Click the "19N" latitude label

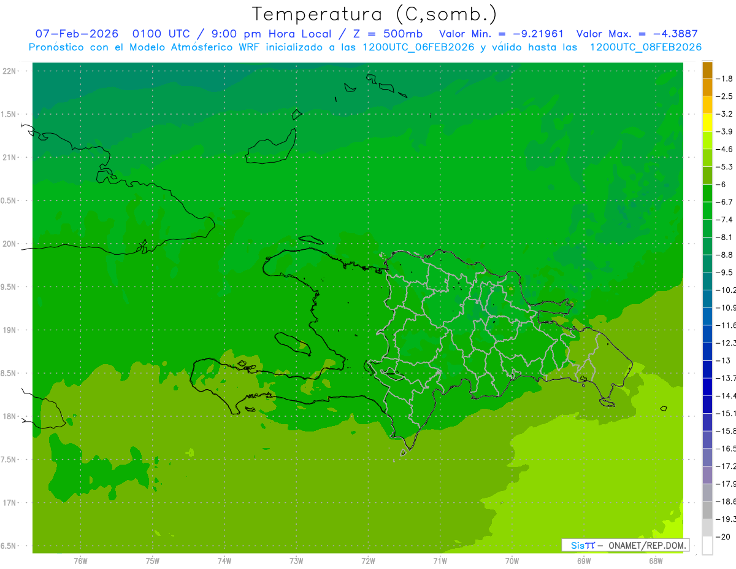10,330
